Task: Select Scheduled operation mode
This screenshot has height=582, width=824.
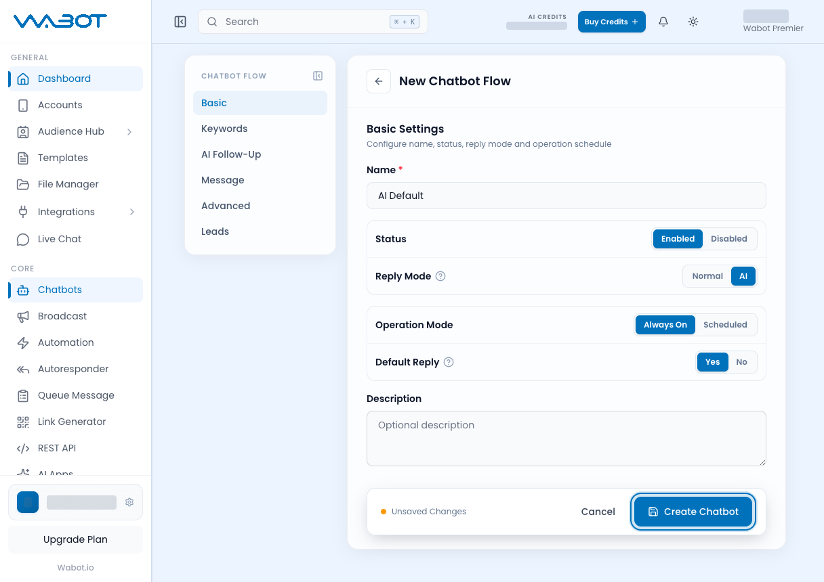Action: point(725,325)
